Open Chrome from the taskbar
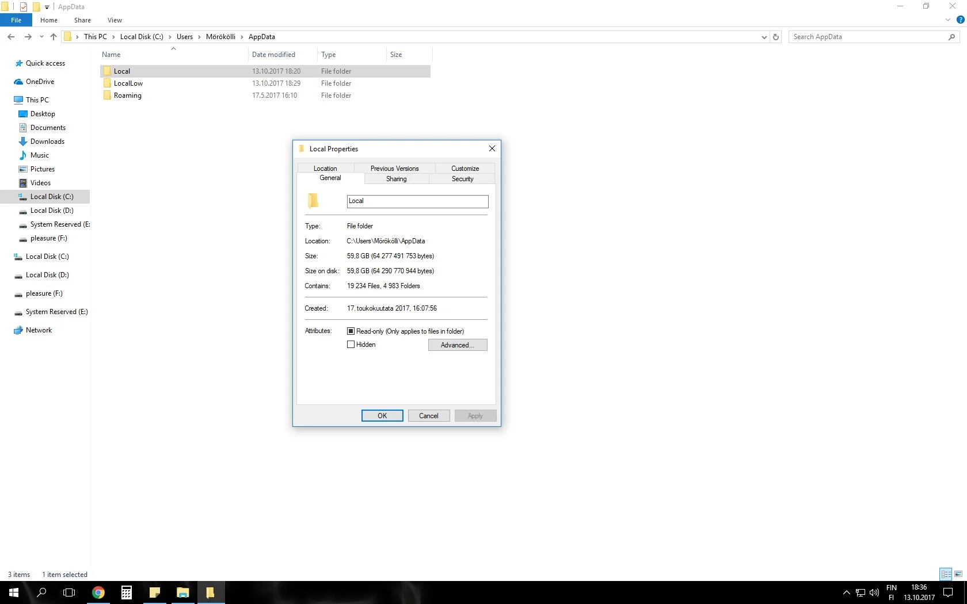Viewport: 967px width, 604px height. coord(98,592)
